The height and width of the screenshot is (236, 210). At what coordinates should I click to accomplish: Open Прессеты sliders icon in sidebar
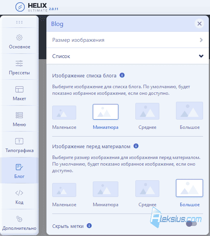19,63
